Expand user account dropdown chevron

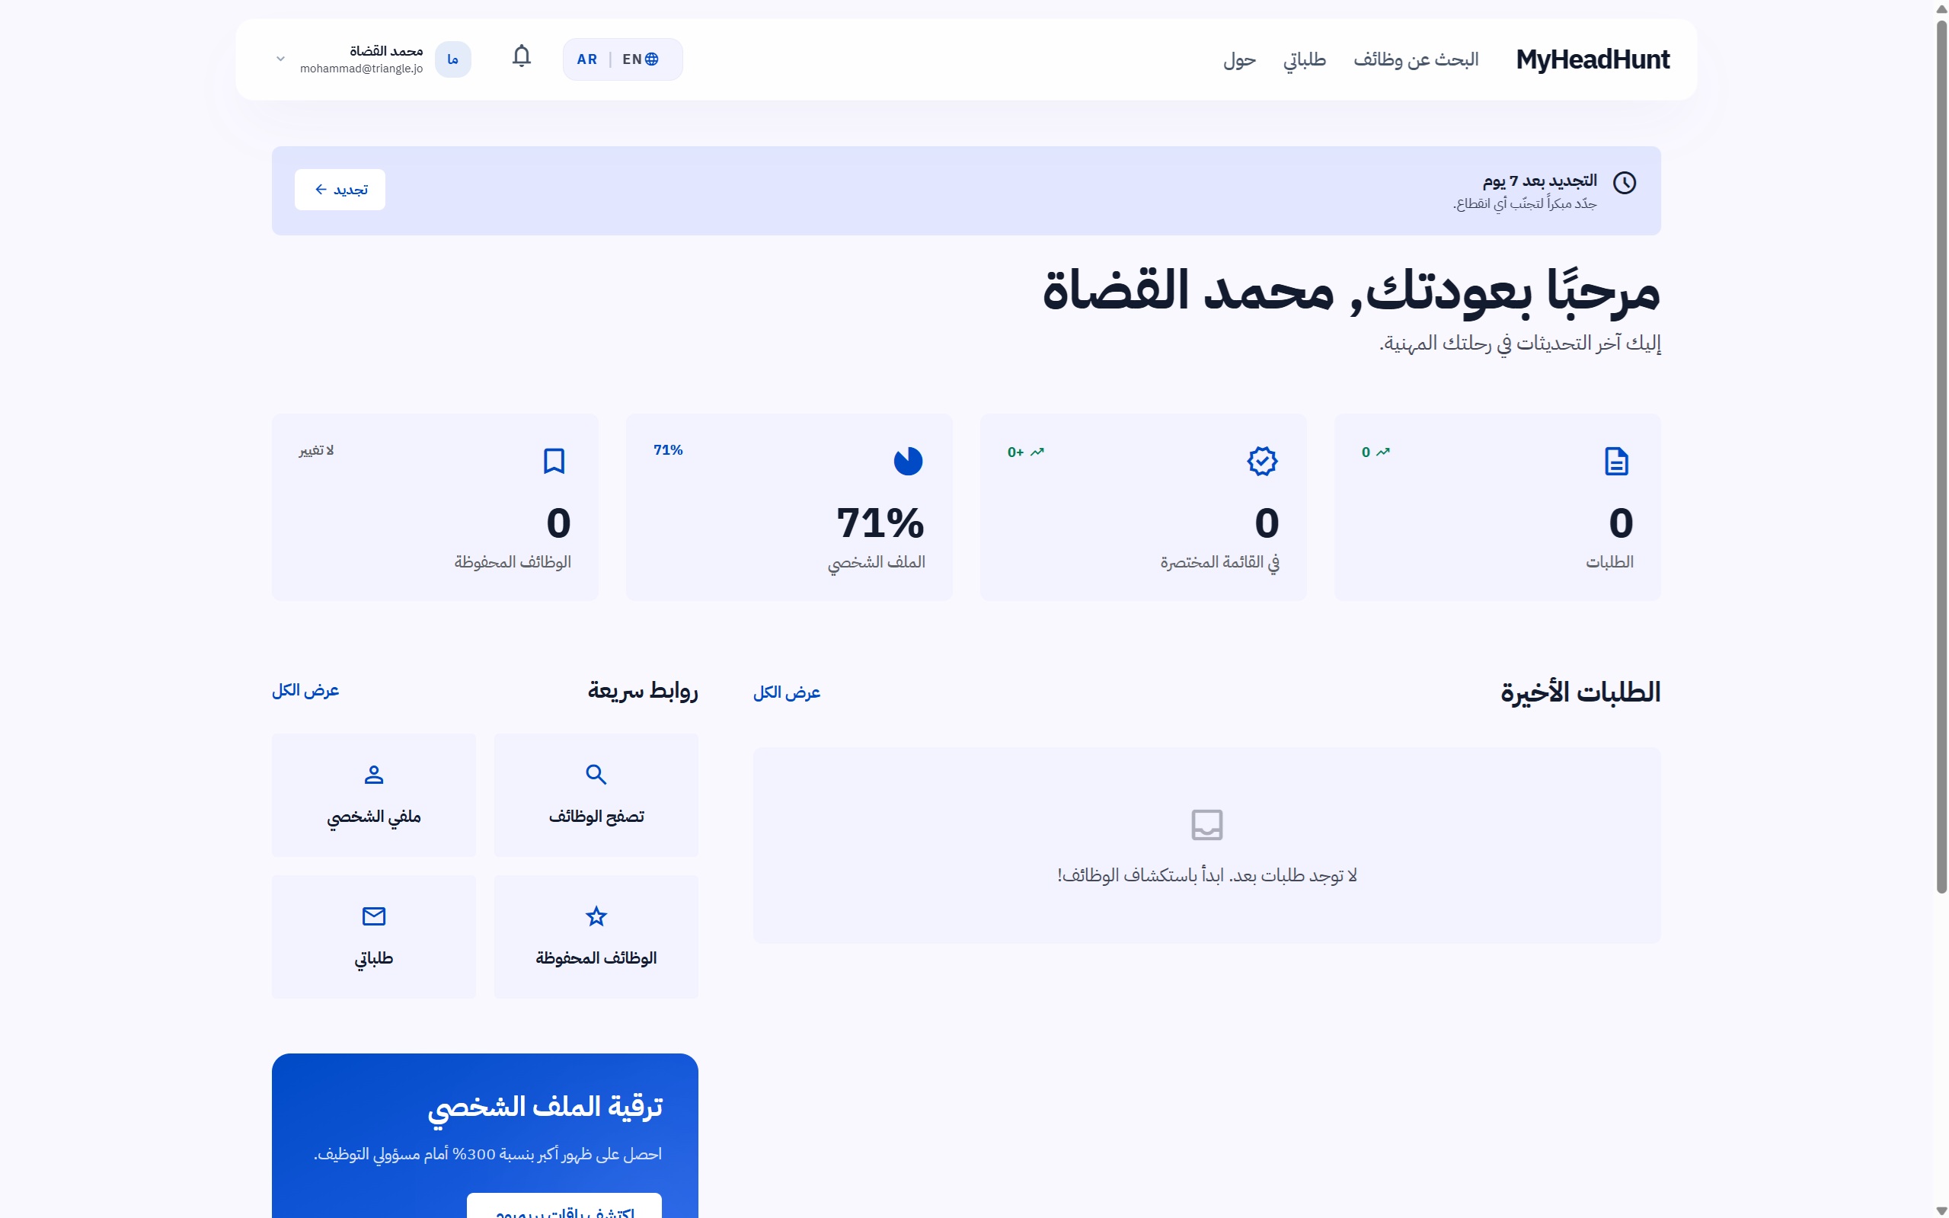pos(280,59)
